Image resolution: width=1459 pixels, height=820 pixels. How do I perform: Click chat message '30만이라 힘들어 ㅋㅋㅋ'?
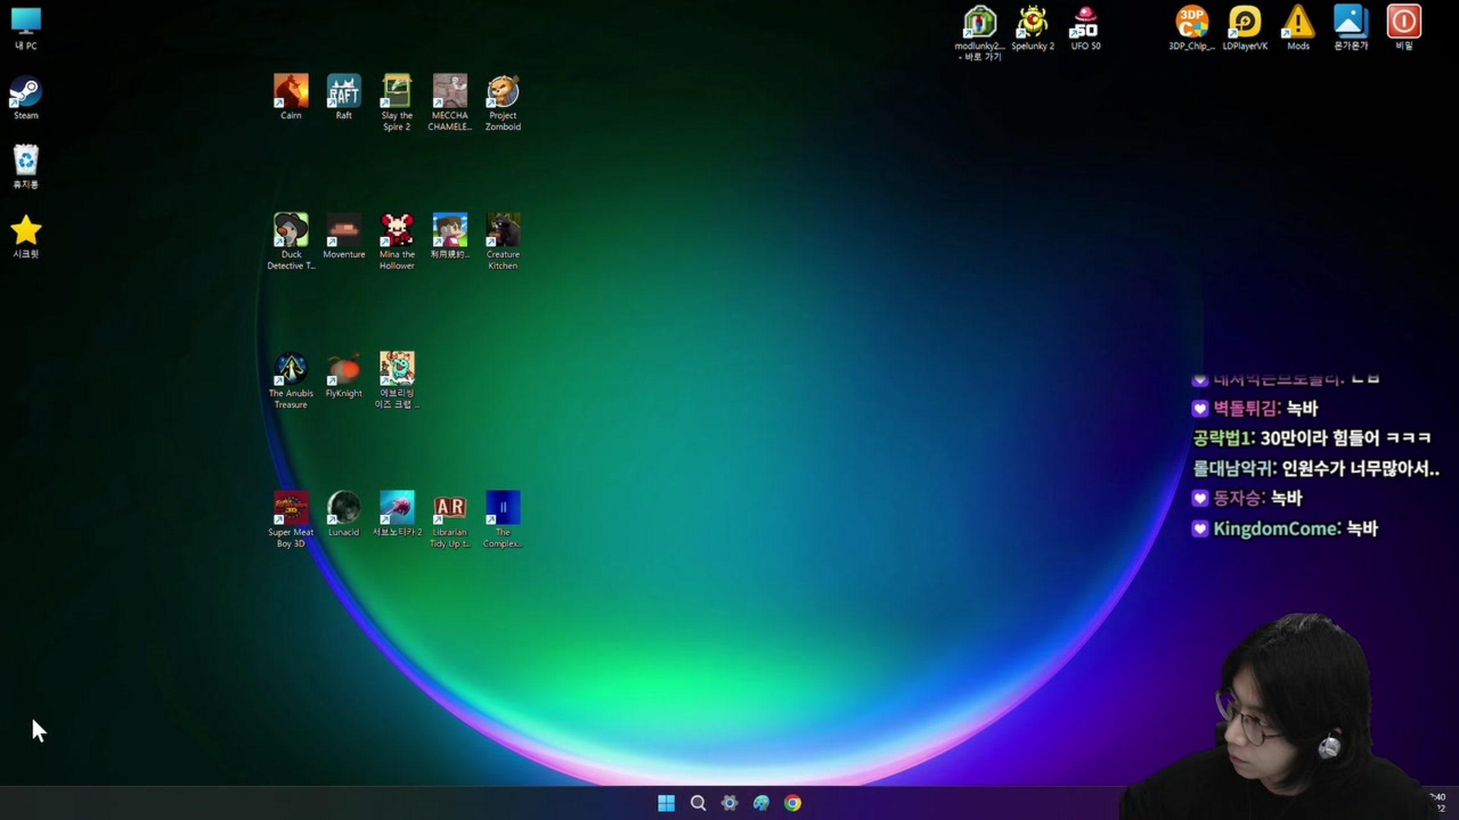(x=1346, y=438)
